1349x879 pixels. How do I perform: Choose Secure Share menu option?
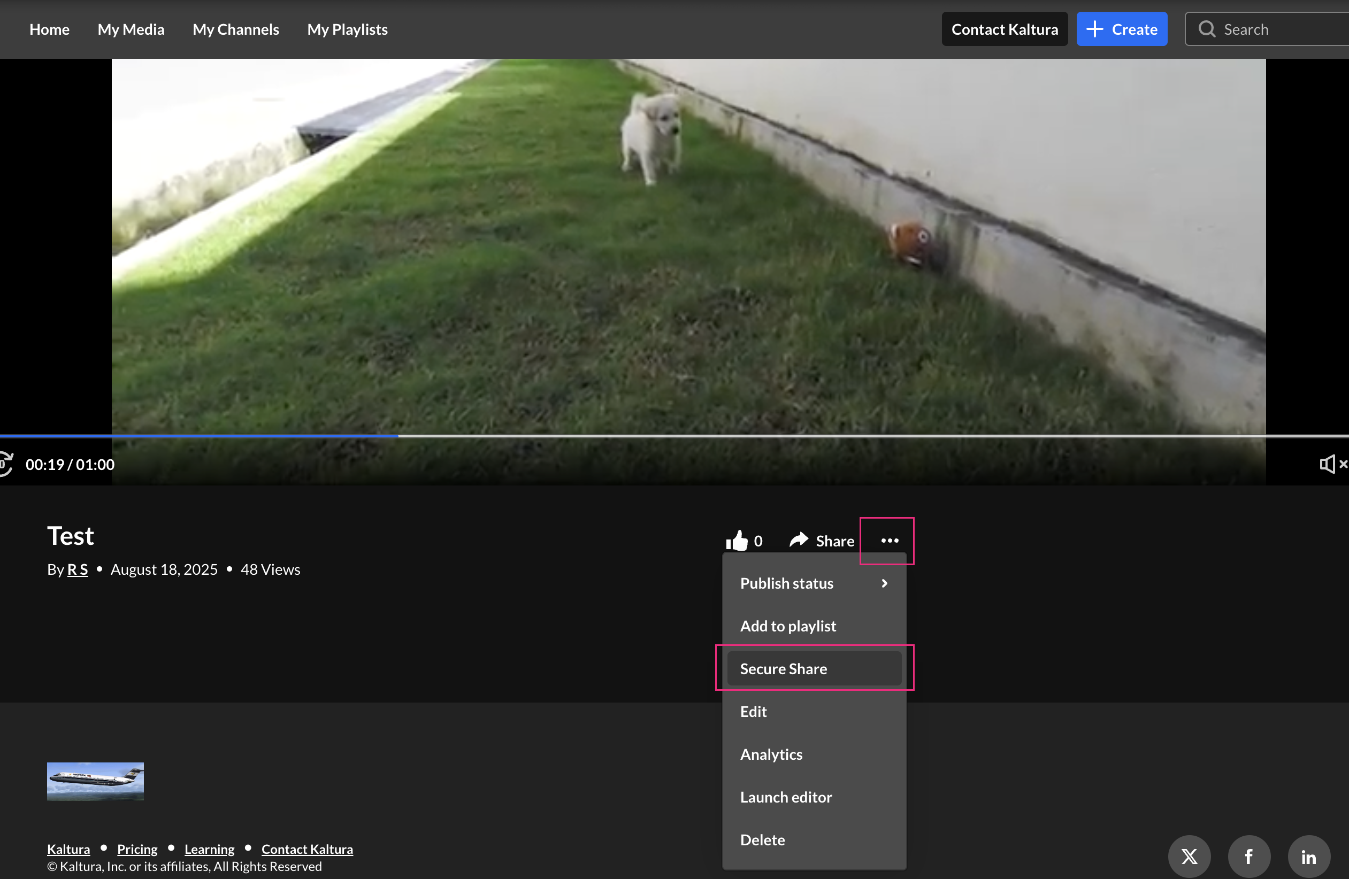[x=783, y=669]
